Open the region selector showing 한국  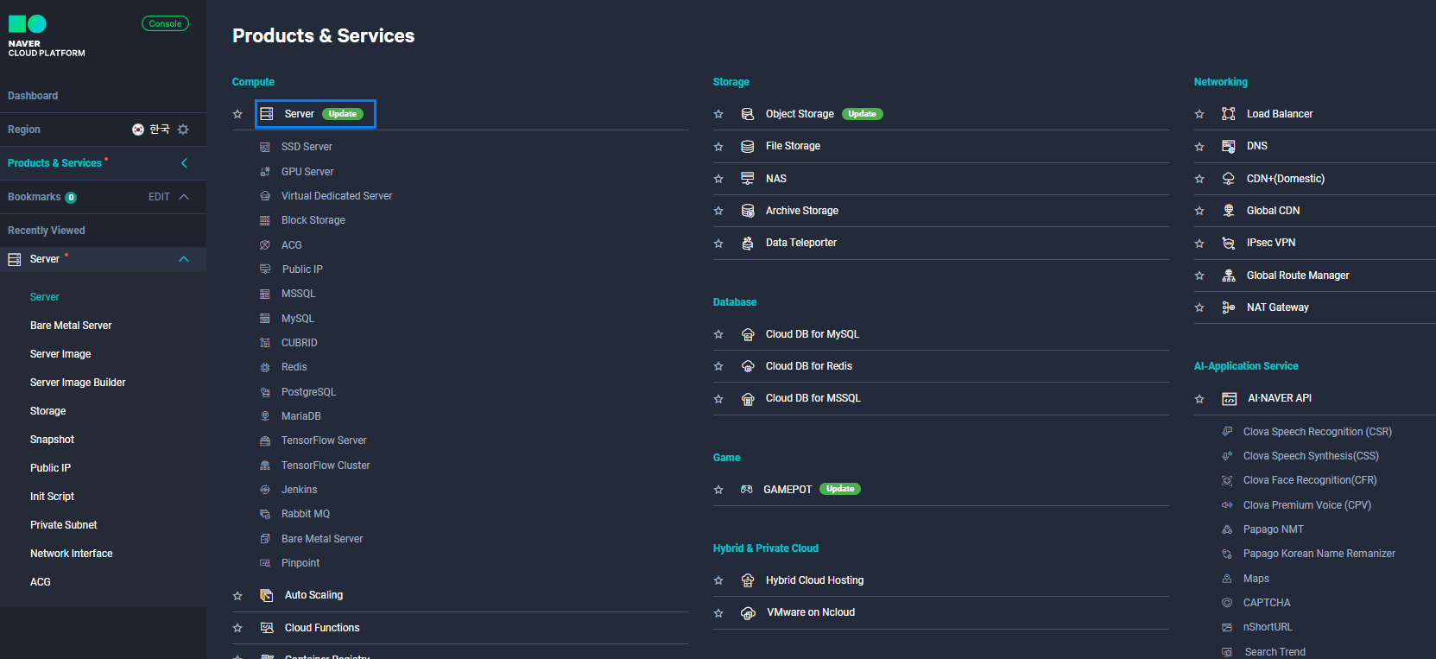pos(151,130)
